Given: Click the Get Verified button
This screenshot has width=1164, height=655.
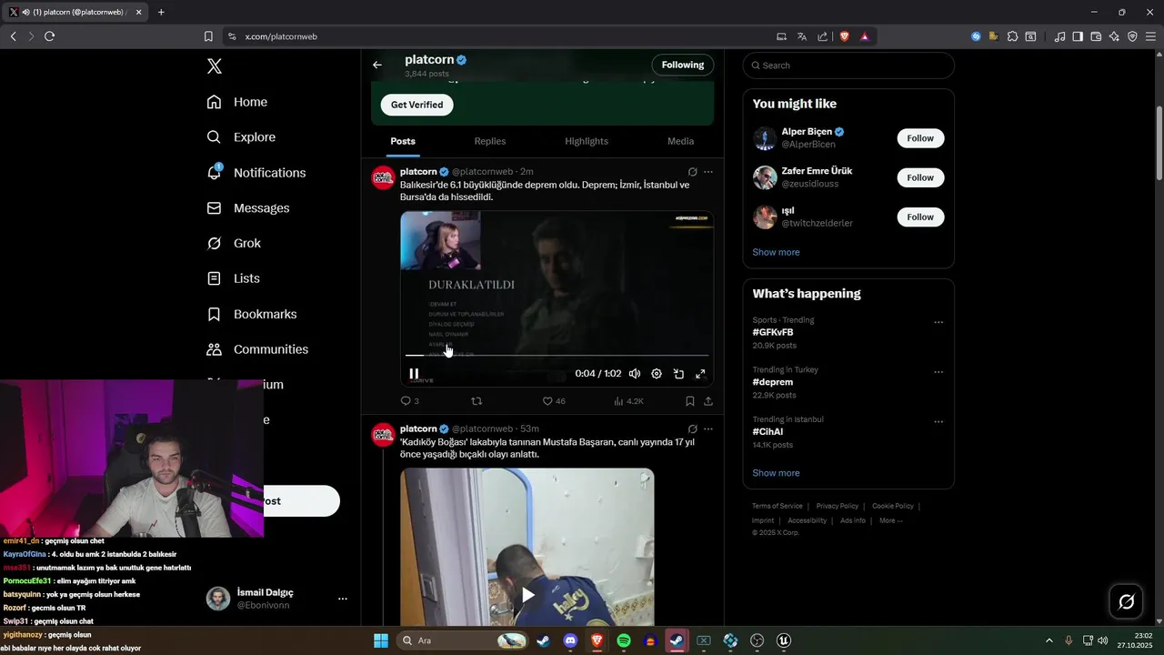Looking at the screenshot, I should point(416,105).
